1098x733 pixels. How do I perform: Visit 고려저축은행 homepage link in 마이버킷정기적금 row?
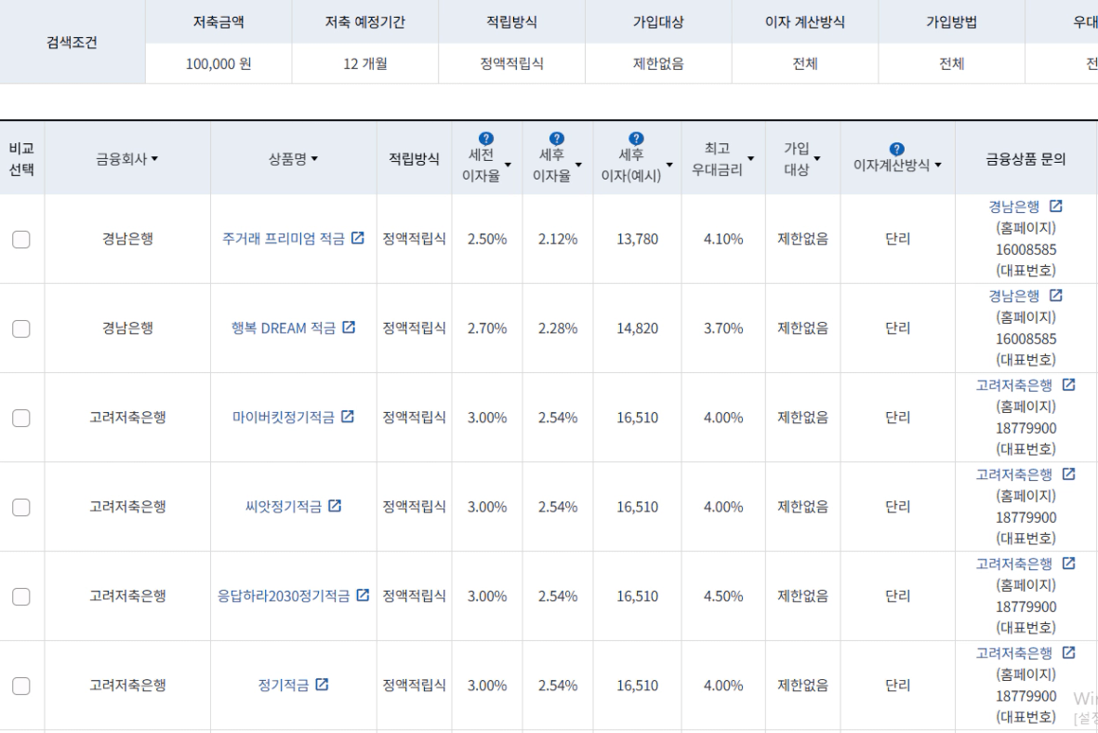pyautogui.click(x=1014, y=385)
